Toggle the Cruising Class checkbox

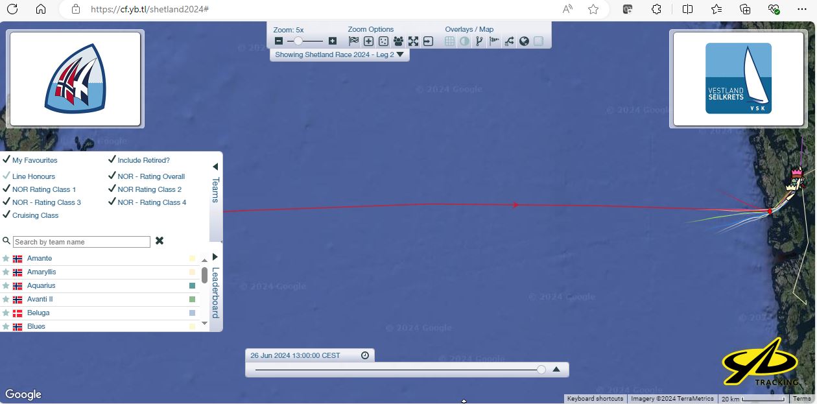[6, 215]
